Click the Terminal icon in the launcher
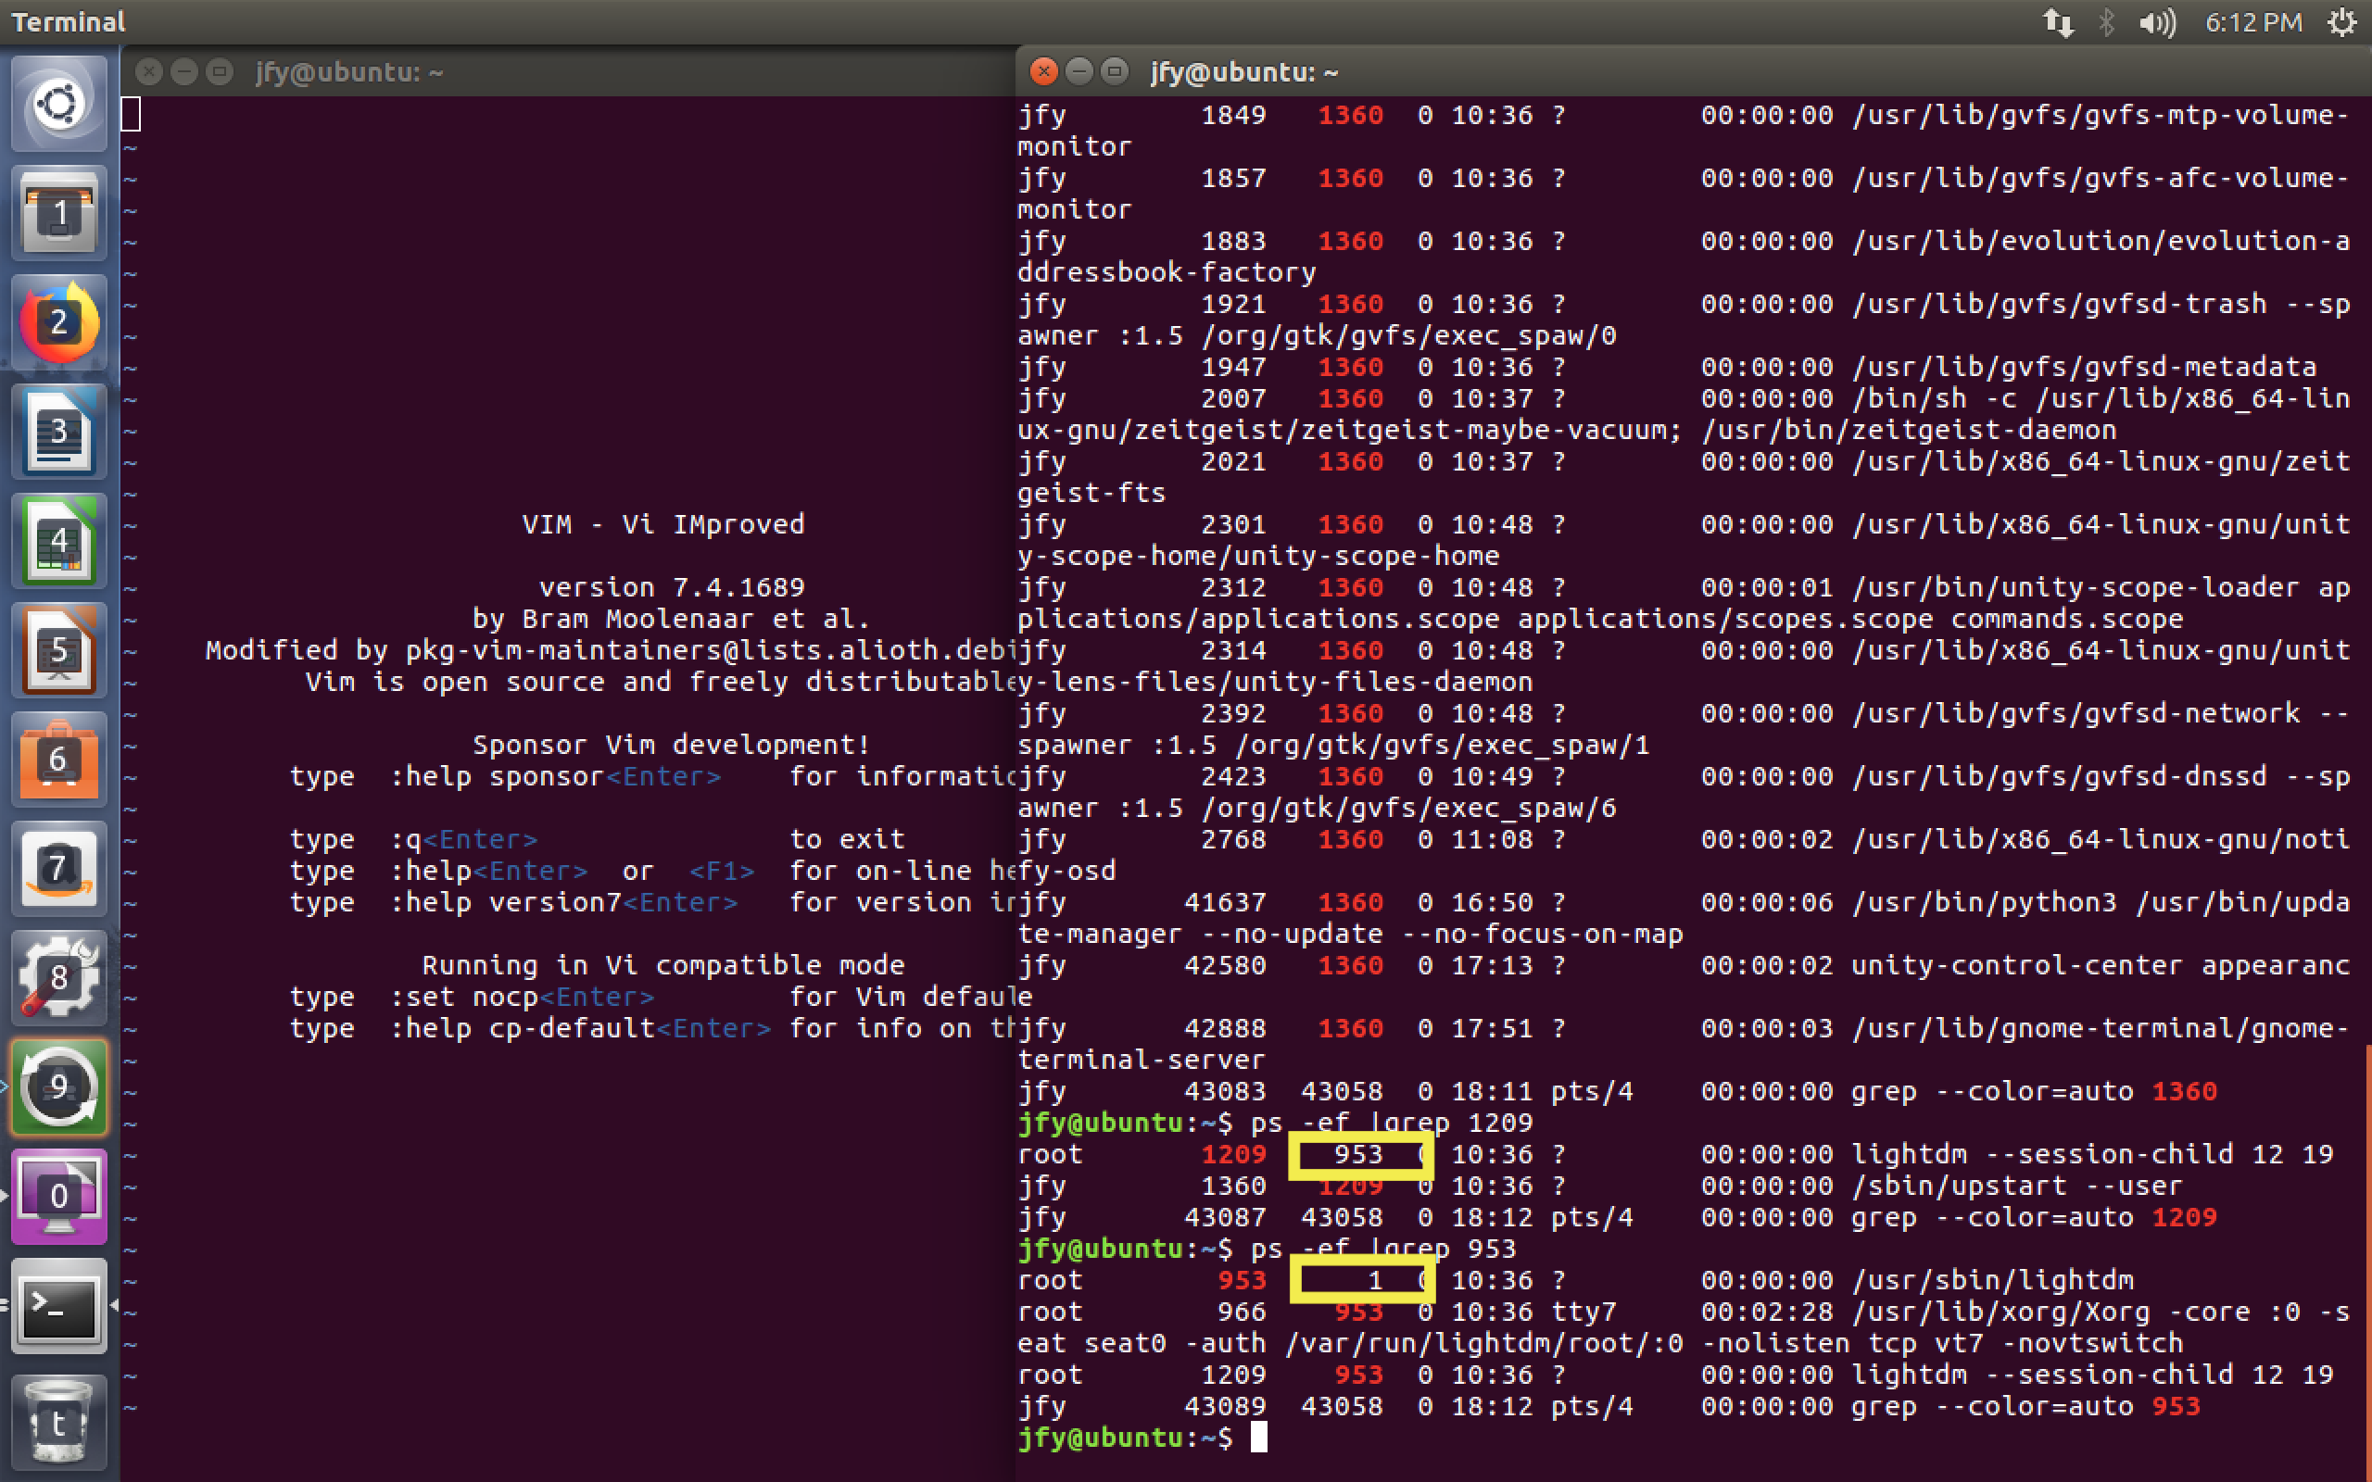The height and width of the screenshot is (1482, 2372). (x=58, y=1306)
